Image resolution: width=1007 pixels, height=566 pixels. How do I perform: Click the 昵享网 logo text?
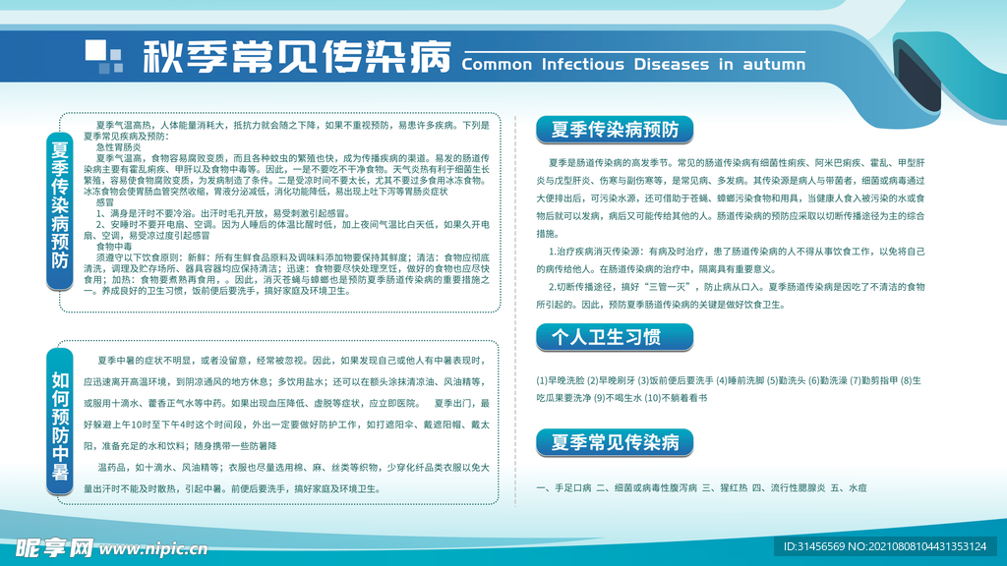coord(54,548)
